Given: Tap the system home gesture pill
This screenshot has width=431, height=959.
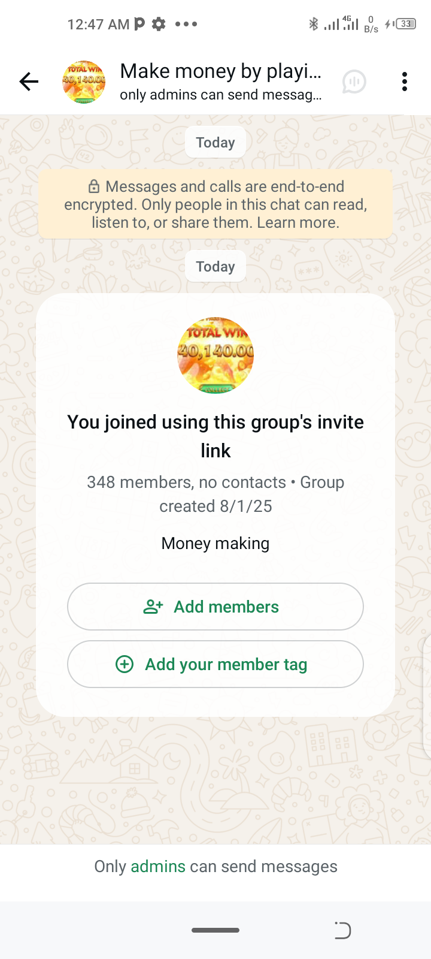Looking at the screenshot, I should (x=215, y=930).
